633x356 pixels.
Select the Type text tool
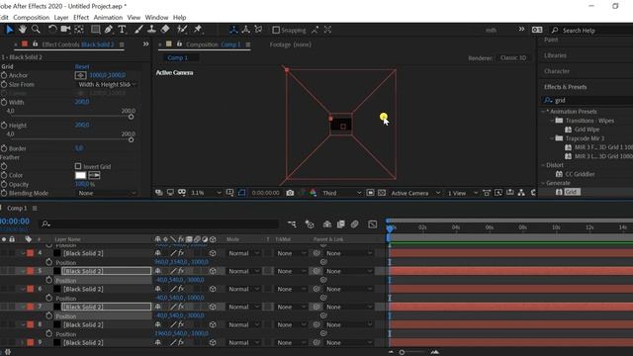coord(122,30)
